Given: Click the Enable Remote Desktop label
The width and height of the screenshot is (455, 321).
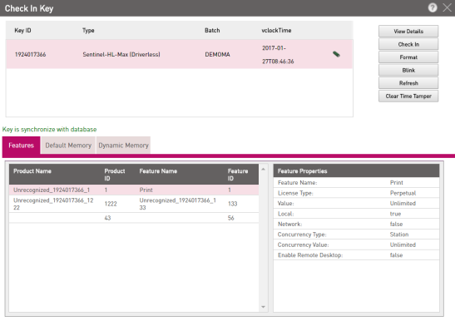Looking at the screenshot, I should point(310,255).
